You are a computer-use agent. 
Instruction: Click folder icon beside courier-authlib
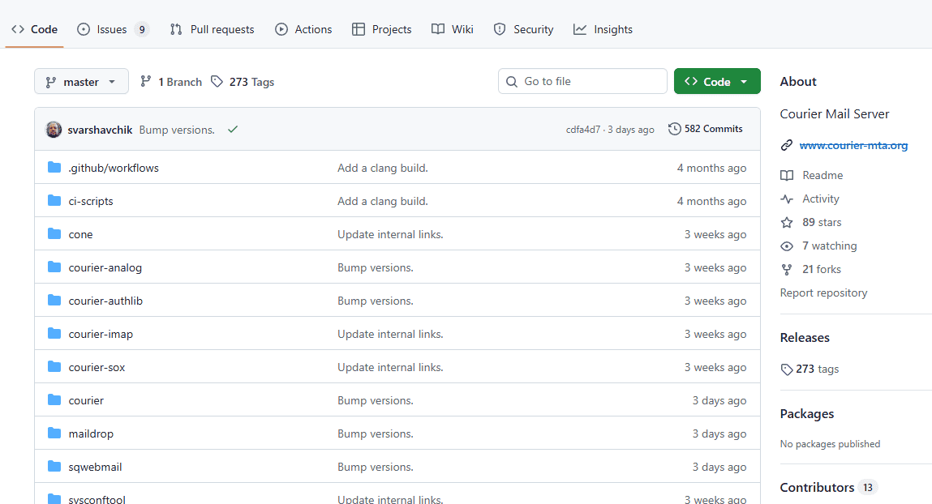[x=54, y=301]
